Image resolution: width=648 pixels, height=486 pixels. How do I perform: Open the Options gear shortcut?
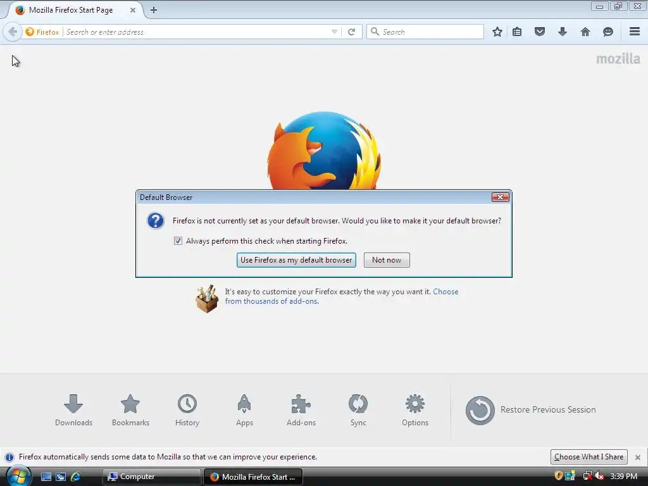tap(415, 410)
